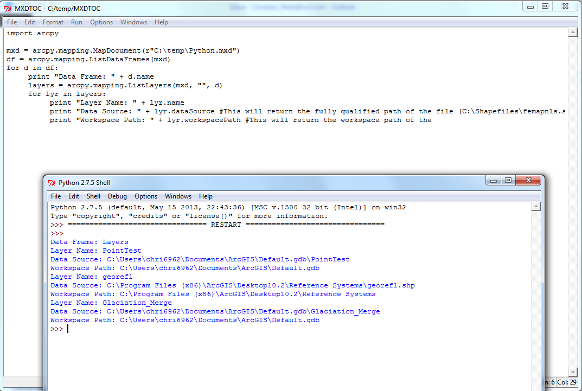
Task: Click 'Layer Name: Glaciation_Merge' output line
Action: click(x=111, y=303)
